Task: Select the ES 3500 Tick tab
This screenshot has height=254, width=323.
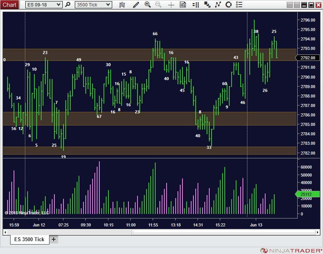Action: pos(30,239)
